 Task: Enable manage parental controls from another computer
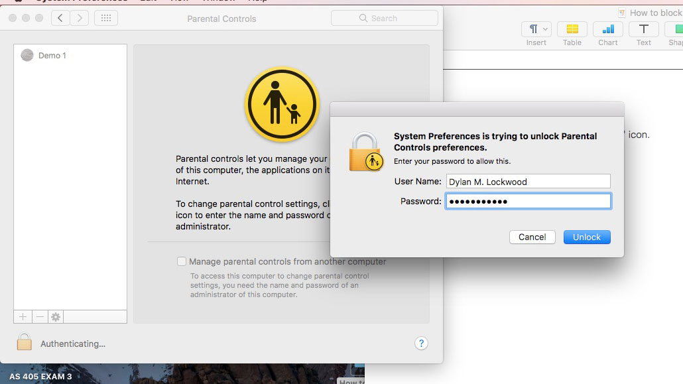(x=182, y=261)
